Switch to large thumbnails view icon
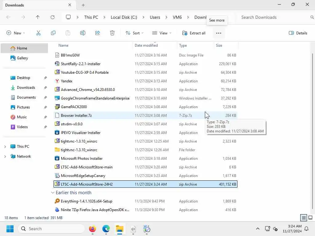 pos(310,218)
